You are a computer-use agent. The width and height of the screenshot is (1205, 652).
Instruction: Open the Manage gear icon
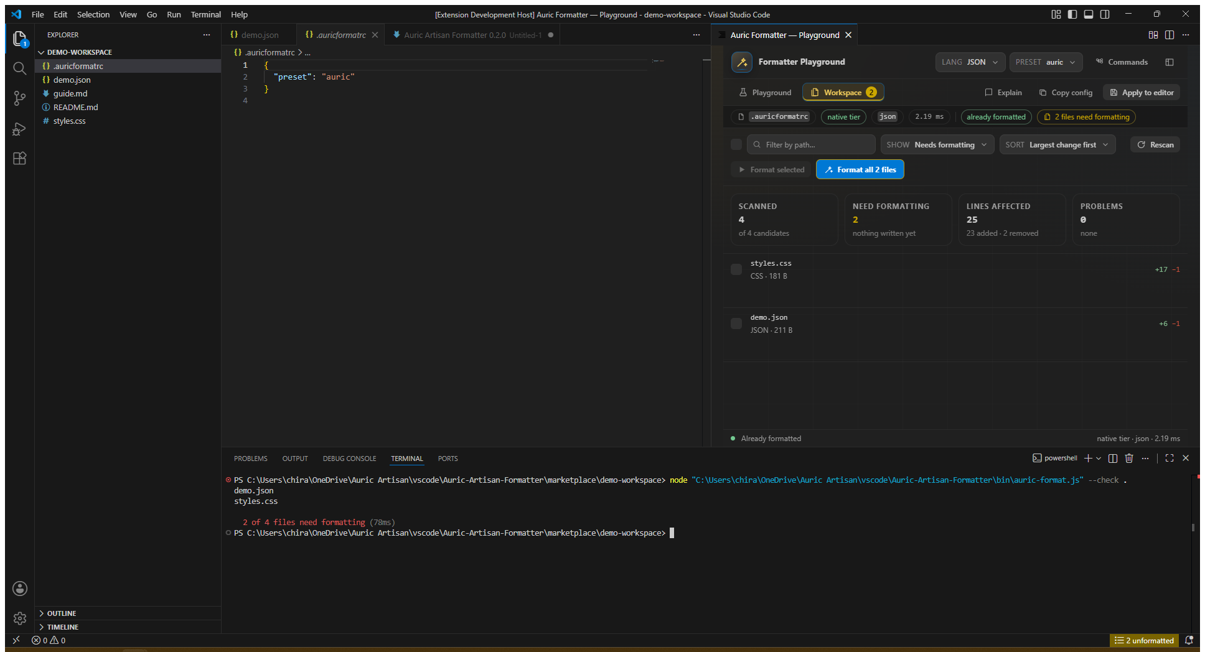20,618
